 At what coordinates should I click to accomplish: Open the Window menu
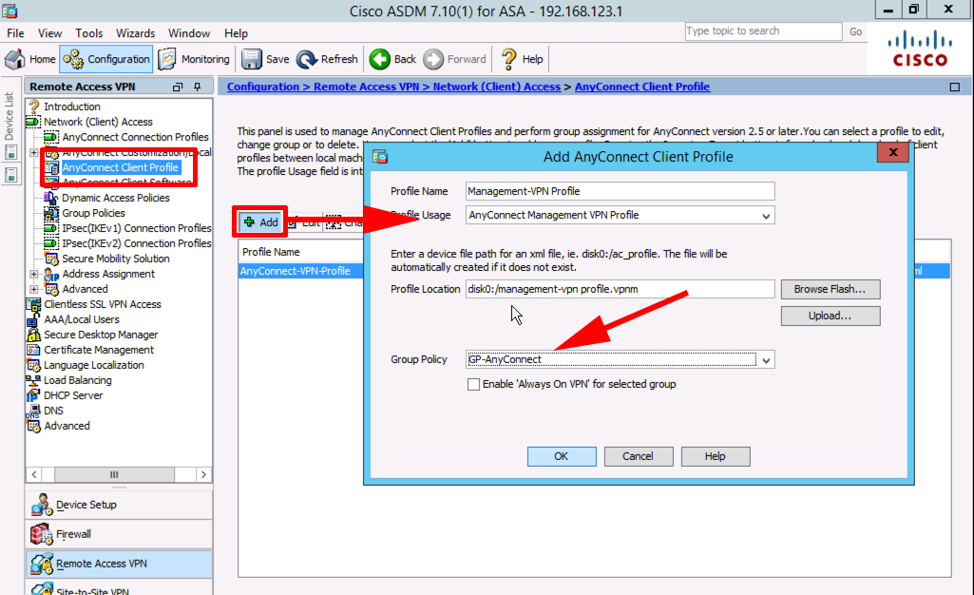[x=189, y=33]
